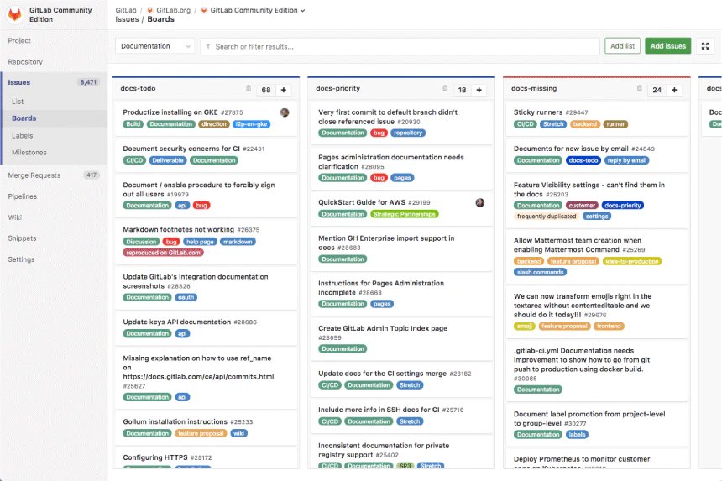Click runner label on Sticky runners card
This screenshot has width=722, height=481.
(x=615, y=124)
